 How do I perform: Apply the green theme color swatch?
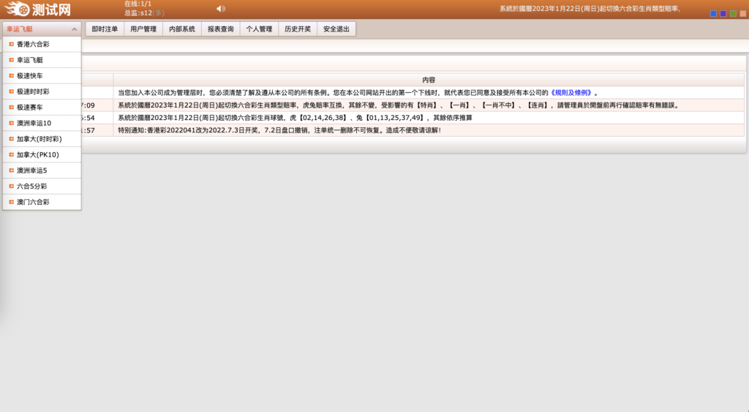(x=733, y=13)
